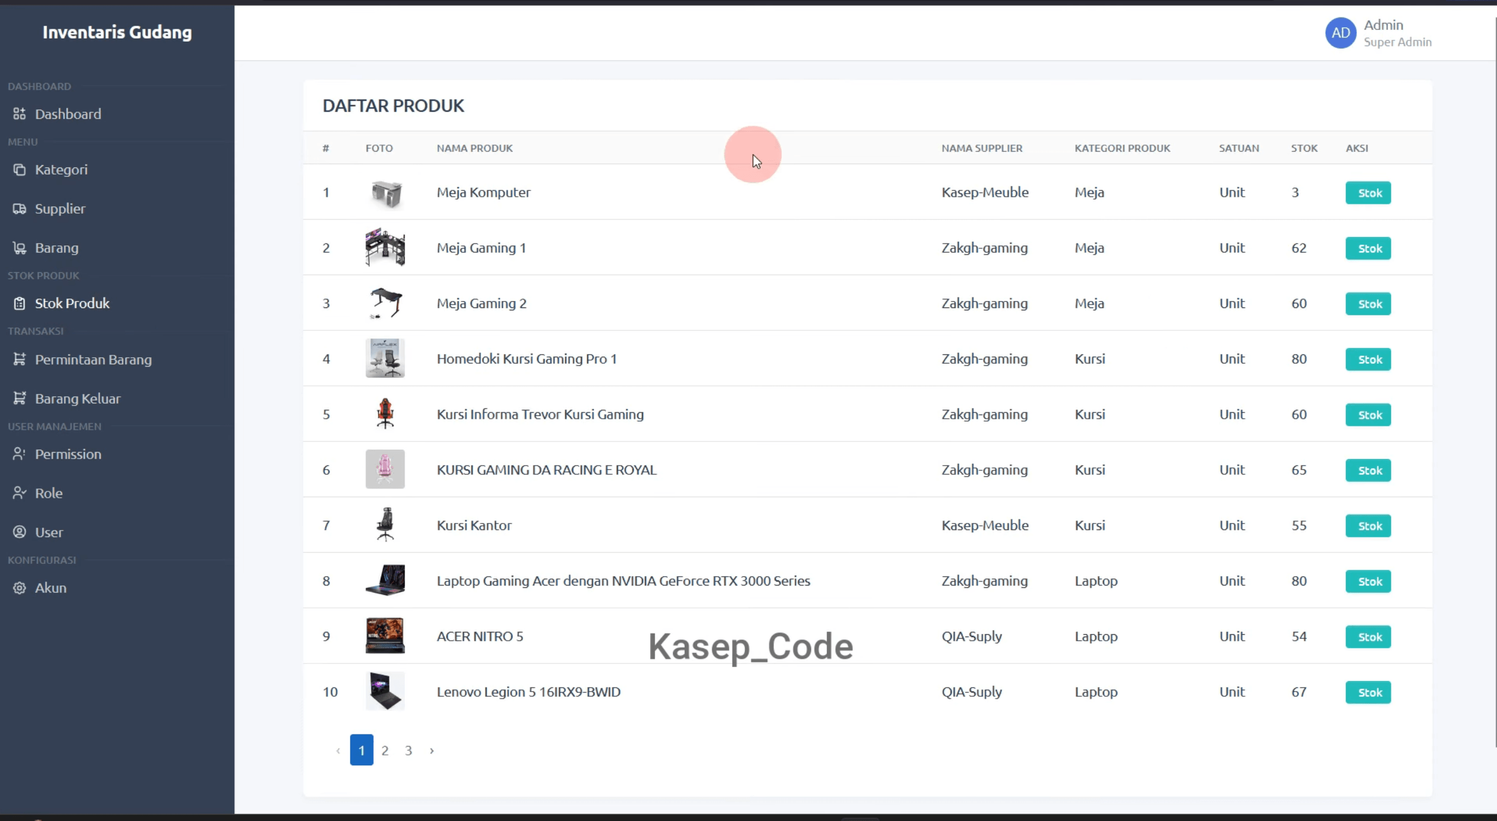Click the Permission user icon
The width and height of the screenshot is (1497, 821).
pyautogui.click(x=19, y=454)
